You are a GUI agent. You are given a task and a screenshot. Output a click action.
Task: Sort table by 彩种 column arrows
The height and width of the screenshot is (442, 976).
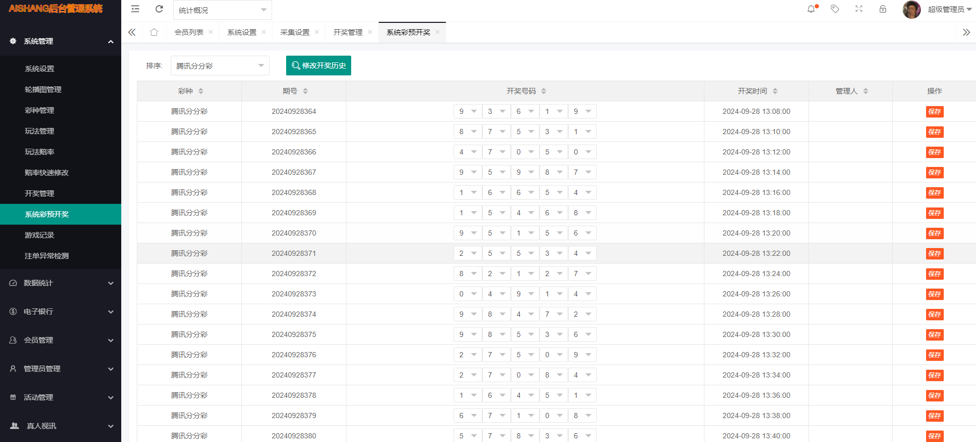coord(201,91)
